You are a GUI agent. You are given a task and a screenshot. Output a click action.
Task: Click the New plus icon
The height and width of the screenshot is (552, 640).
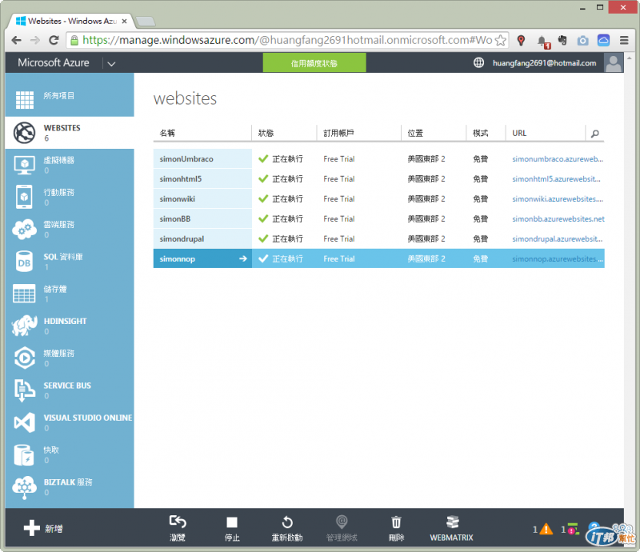pyautogui.click(x=32, y=528)
